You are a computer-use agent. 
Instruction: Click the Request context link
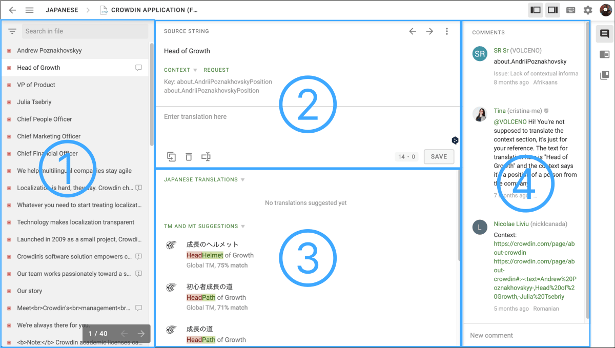point(216,70)
